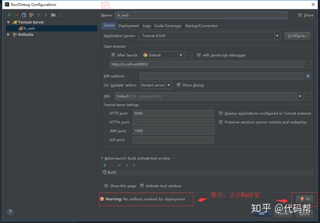Enable Deploy applications configured in Tomcat instance
The width and height of the screenshot is (320, 223).
(x=221, y=113)
